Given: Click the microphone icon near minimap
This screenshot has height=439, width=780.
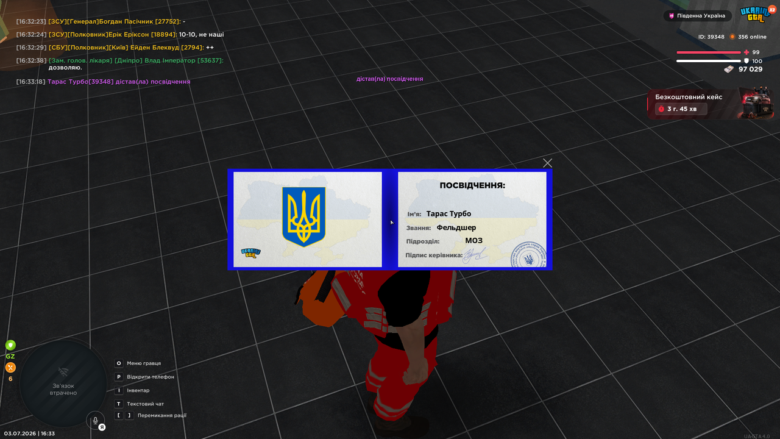Looking at the screenshot, I should pos(94,420).
